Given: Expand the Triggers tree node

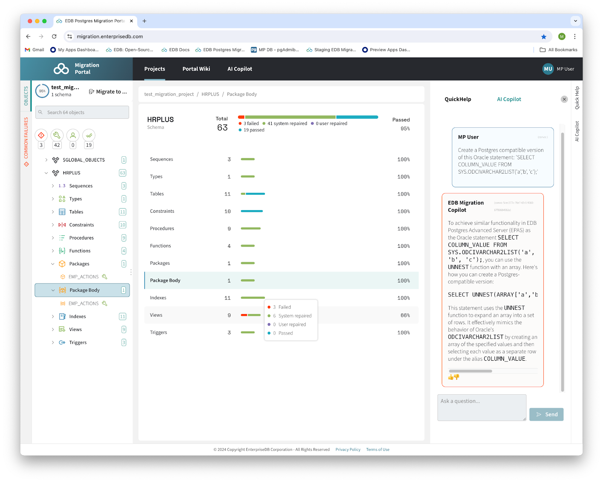Looking at the screenshot, I should (x=53, y=343).
